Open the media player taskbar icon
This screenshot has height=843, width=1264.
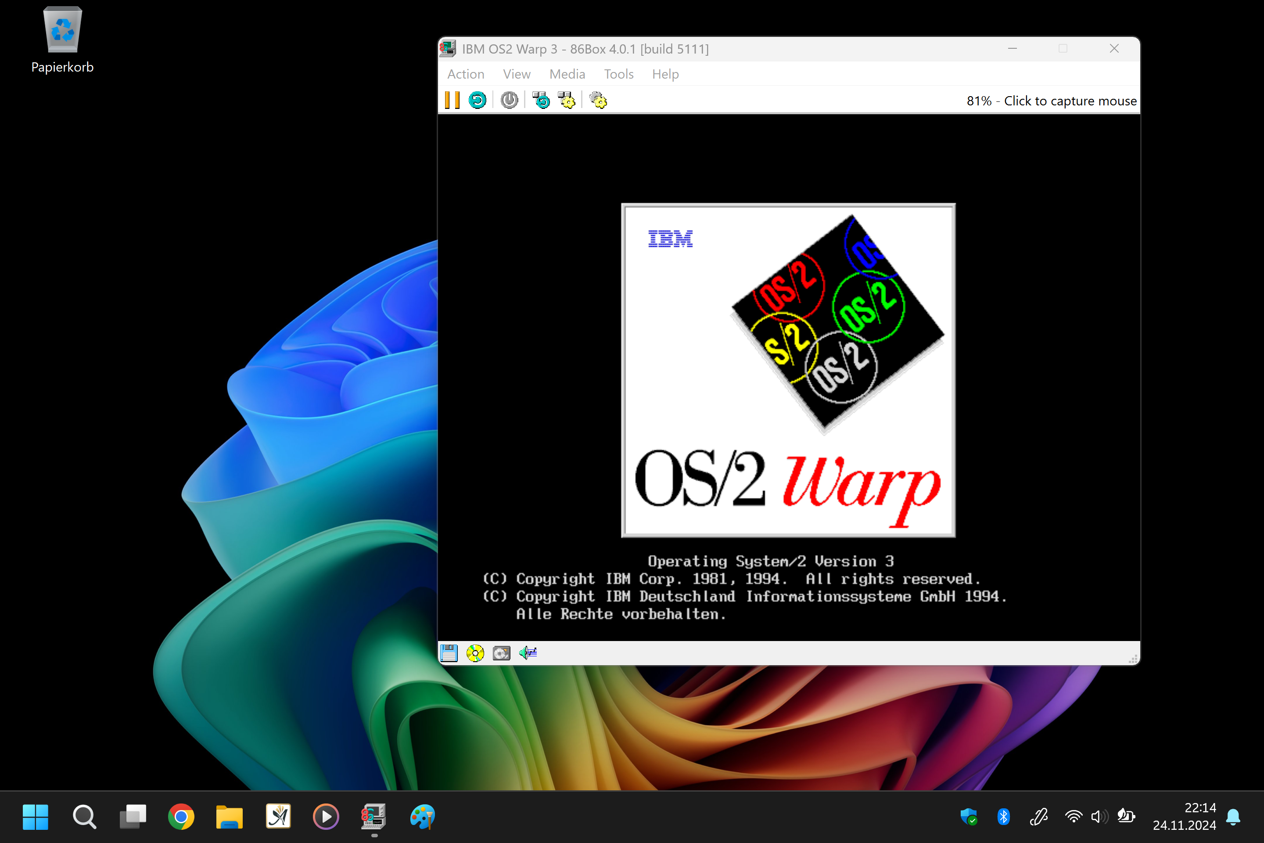[326, 817]
